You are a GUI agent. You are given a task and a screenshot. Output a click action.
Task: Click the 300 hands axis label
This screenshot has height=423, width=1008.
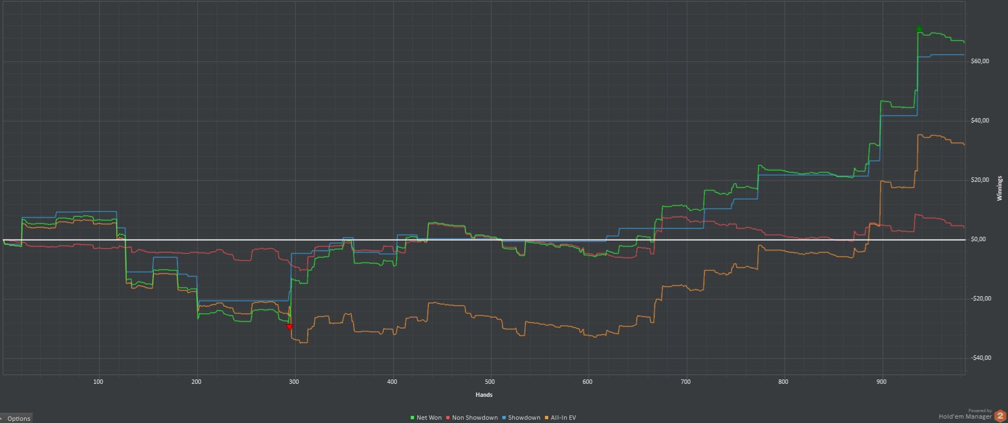[x=294, y=382]
